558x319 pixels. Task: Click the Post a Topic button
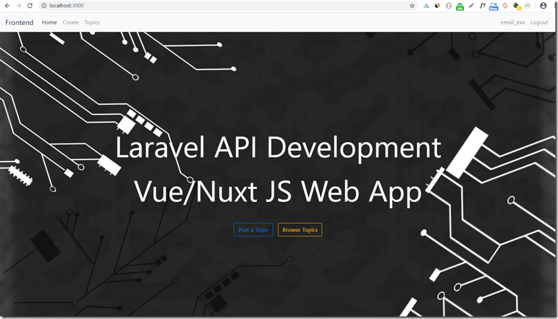[x=253, y=230]
